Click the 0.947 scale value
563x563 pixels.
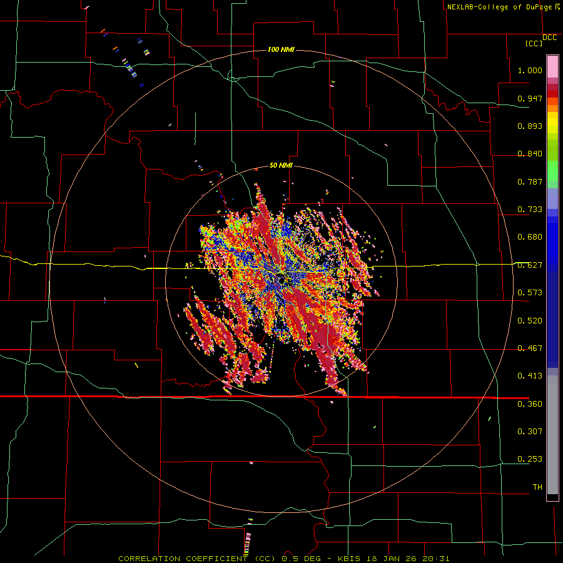tap(530, 98)
